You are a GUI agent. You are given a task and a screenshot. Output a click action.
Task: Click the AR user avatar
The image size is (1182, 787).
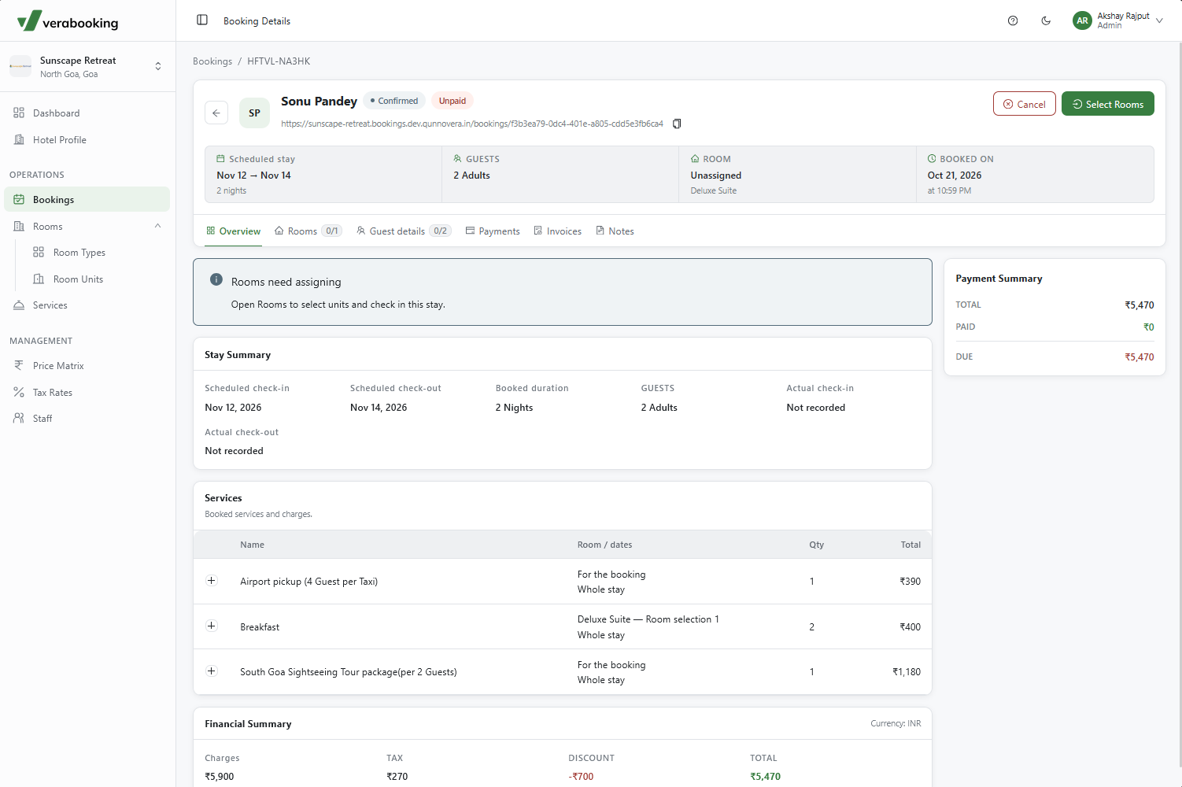coord(1082,21)
